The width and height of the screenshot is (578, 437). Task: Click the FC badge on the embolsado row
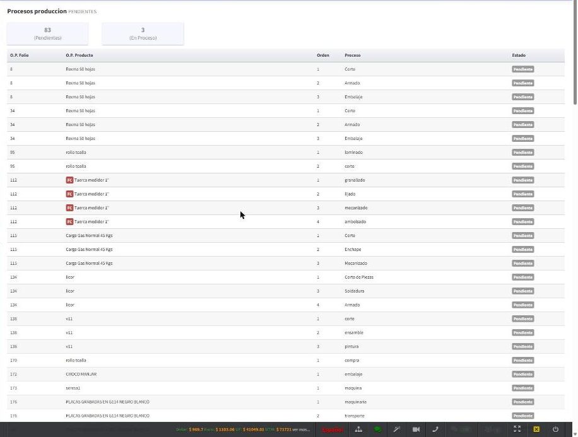point(69,222)
